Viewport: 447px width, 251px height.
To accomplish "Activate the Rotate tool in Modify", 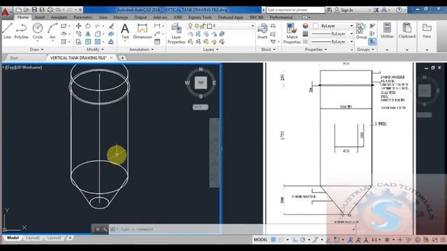I will pos(88,26).
